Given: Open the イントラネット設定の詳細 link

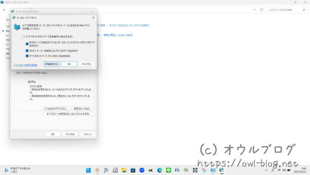Looking at the screenshot, I should pos(25,65).
